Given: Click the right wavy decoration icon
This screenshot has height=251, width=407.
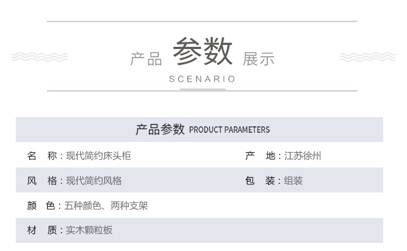Looking at the screenshot, I should coord(367,57).
